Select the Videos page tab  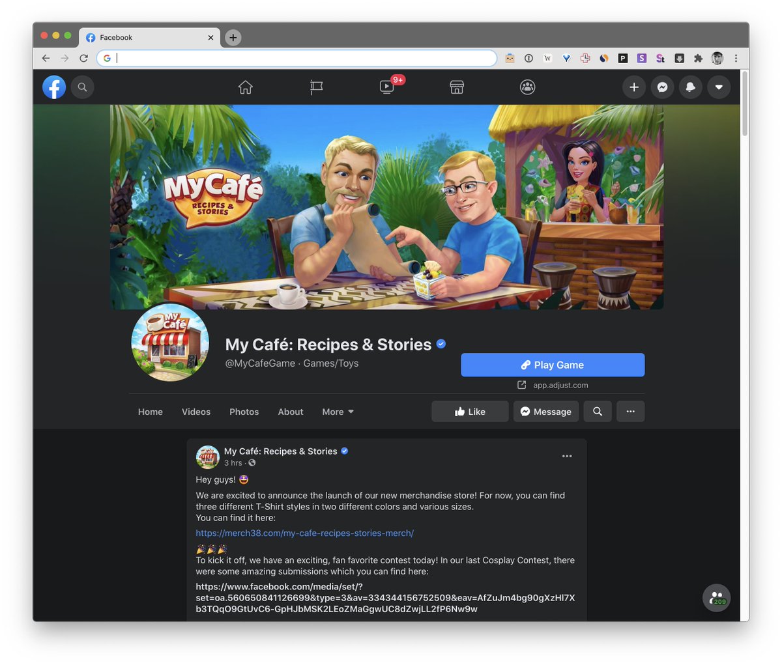pos(196,412)
